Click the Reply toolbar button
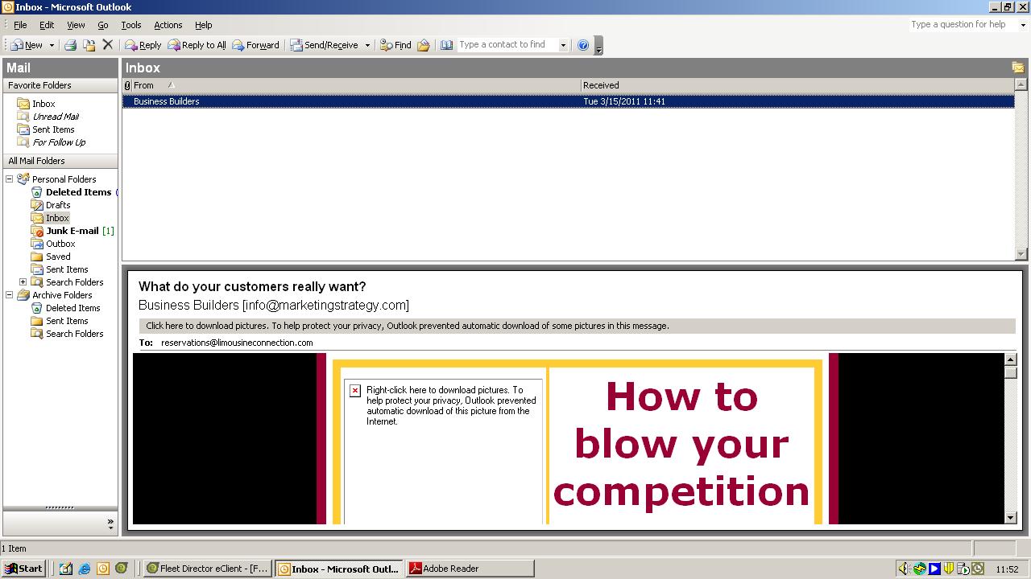The image size is (1031, 579). [143, 45]
